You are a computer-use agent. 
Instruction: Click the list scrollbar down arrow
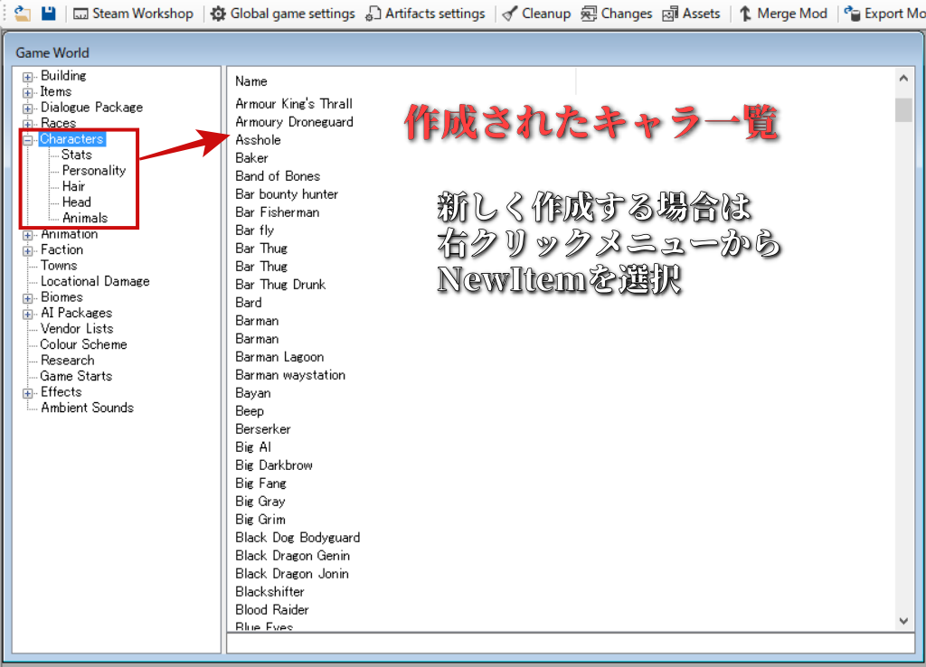[903, 621]
